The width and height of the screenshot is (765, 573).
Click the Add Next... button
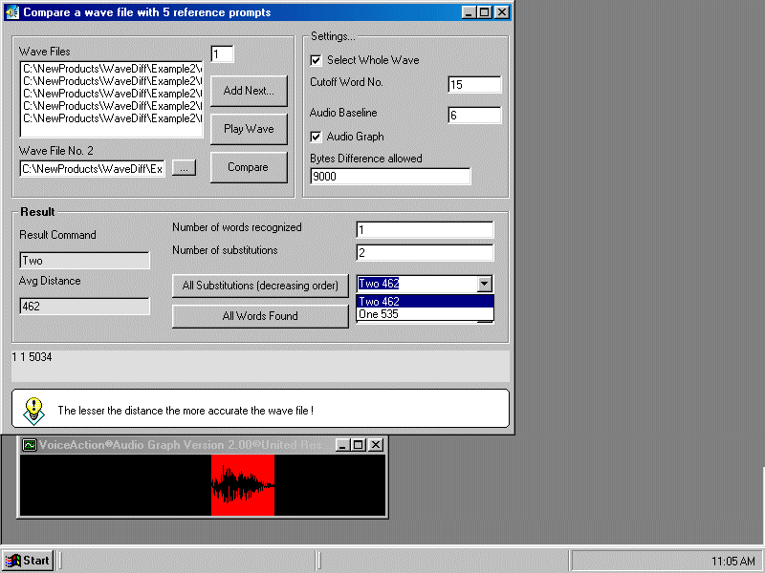coord(249,91)
